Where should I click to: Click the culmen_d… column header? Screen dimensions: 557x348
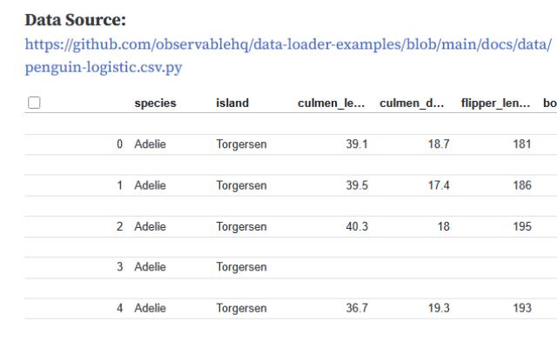(414, 103)
